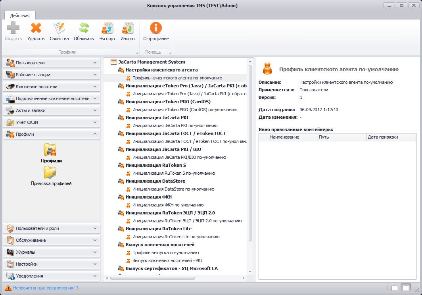This screenshot has width=422, height=295.
Task: Open Непрочитанные уведомления: 3 link
Action: (x=46, y=288)
